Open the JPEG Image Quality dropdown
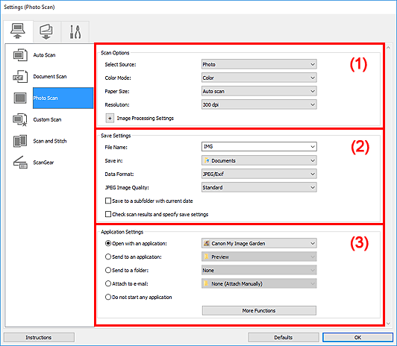Screen dimensions: 397x346 click(259, 187)
